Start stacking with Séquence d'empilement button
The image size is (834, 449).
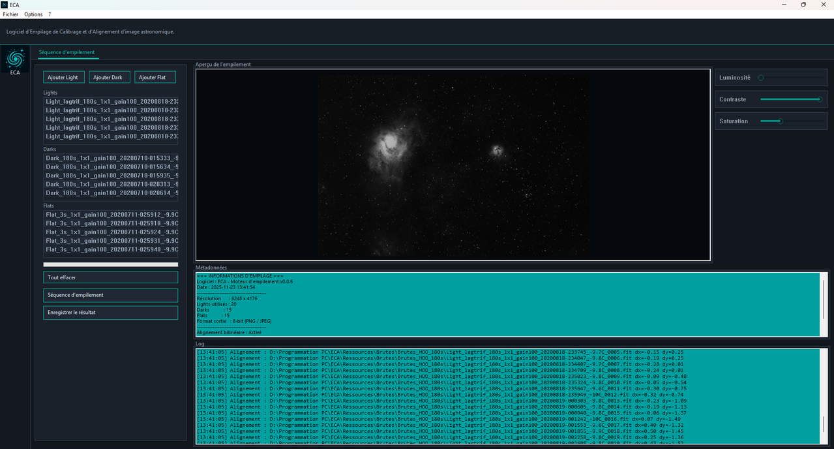pyautogui.click(x=111, y=295)
